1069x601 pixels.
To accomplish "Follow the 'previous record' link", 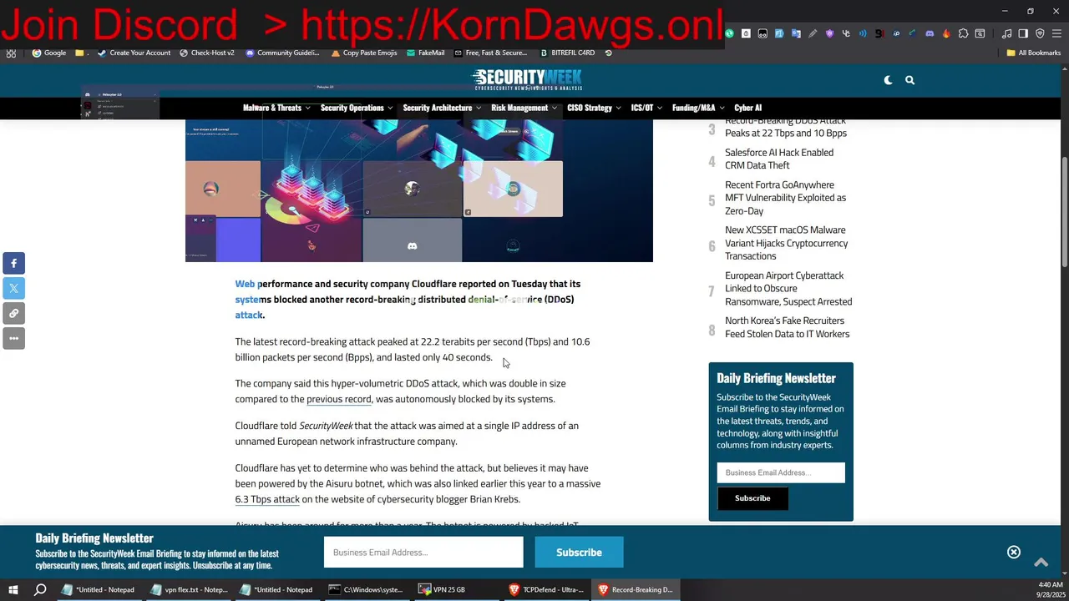I will [x=338, y=399].
